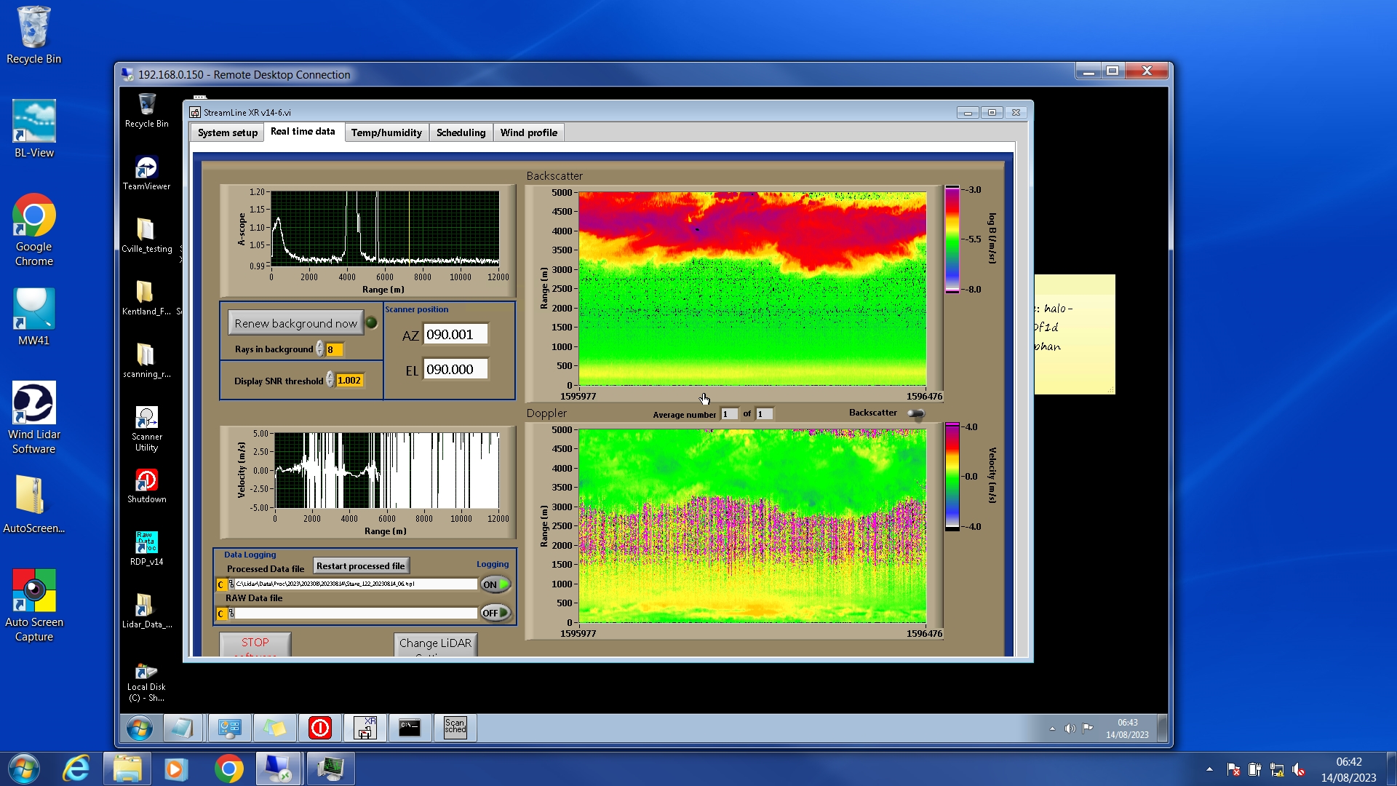This screenshot has height=786, width=1397.
Task: Click the red power taskbar icon
Action: tap(320, 727)
